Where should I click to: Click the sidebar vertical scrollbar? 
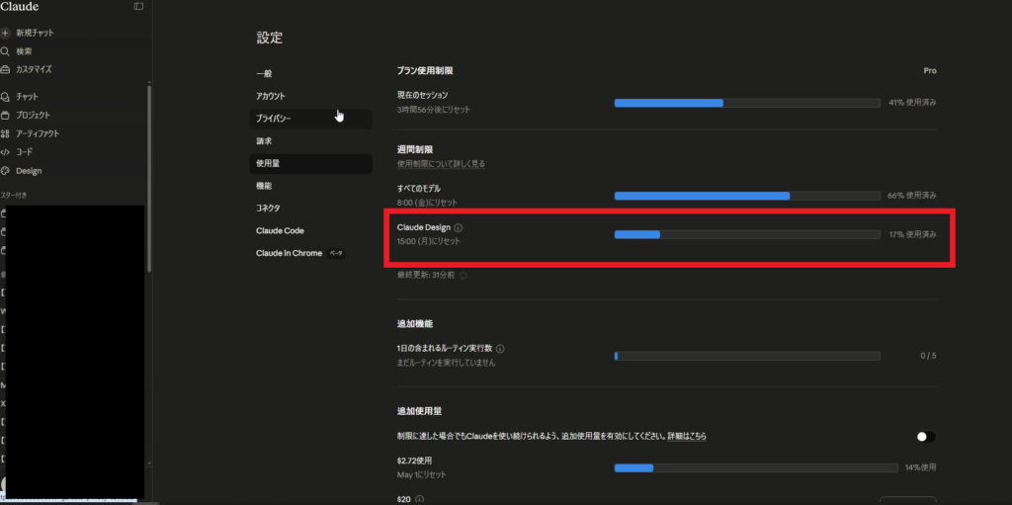[149, 178]
